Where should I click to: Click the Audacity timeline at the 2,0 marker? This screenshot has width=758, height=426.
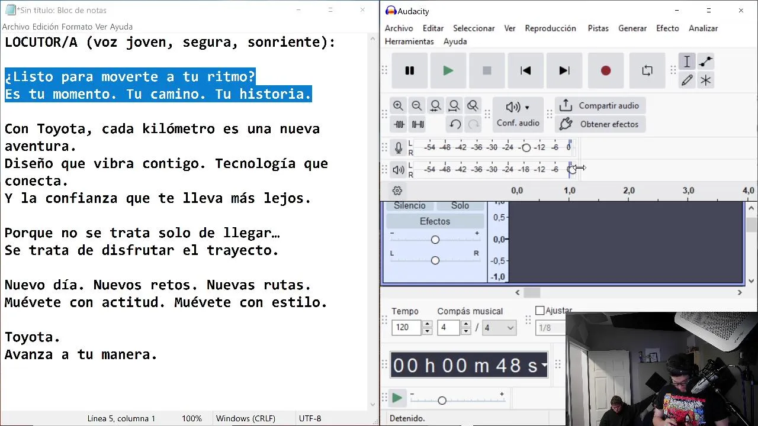tap(629, 191)
